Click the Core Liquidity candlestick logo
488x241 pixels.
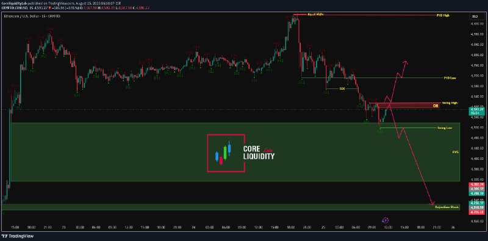(x=226, y=153)
